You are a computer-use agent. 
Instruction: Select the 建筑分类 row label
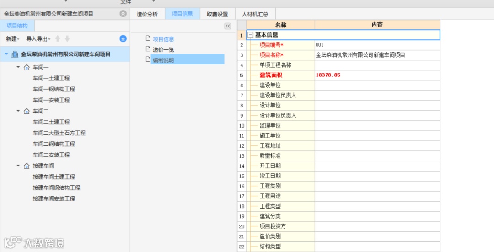pyautogui.click(x=270, y=216)
